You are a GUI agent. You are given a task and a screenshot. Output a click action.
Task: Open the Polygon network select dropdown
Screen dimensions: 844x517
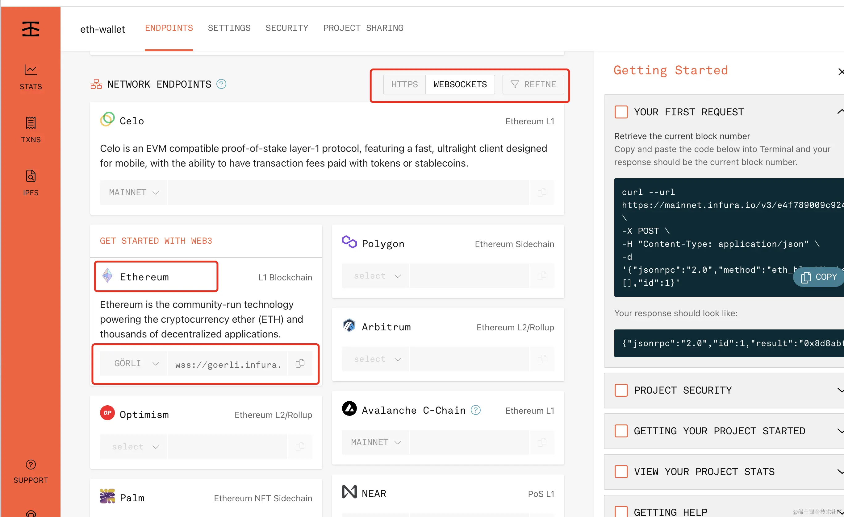(x=375, y=276)
